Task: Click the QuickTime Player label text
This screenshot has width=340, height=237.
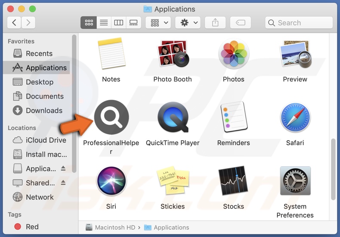Action: coord(173,143)
